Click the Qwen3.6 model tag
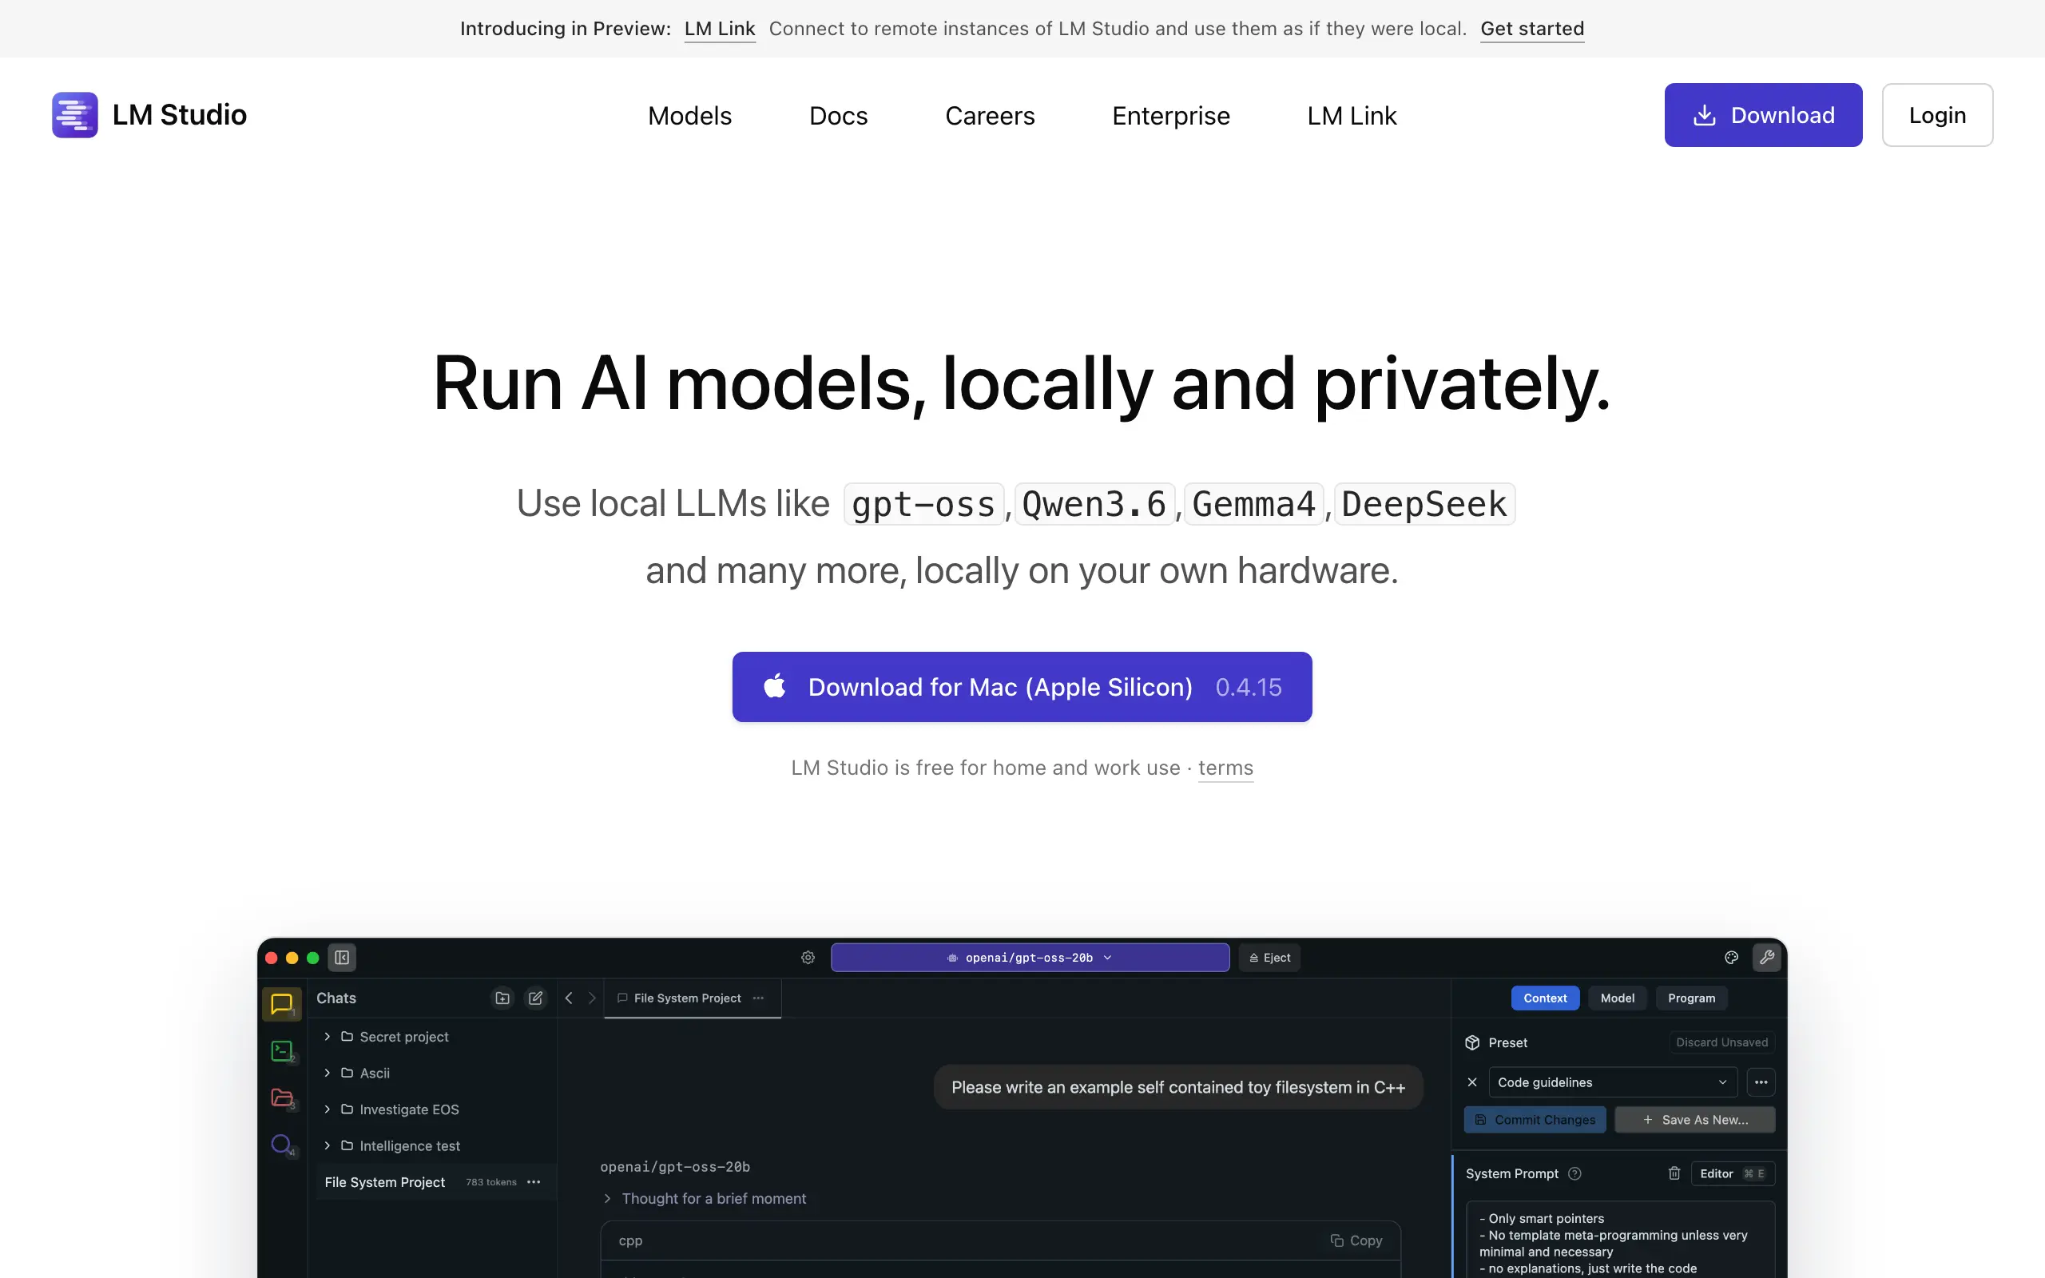The image size is (2045, 1278). [x=1094, y=505]
